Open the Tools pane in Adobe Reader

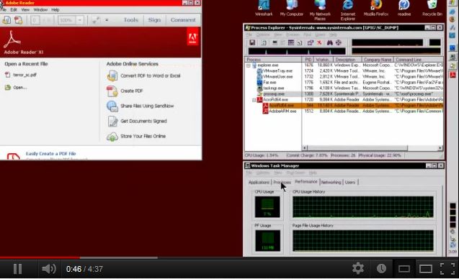[131, 20]
